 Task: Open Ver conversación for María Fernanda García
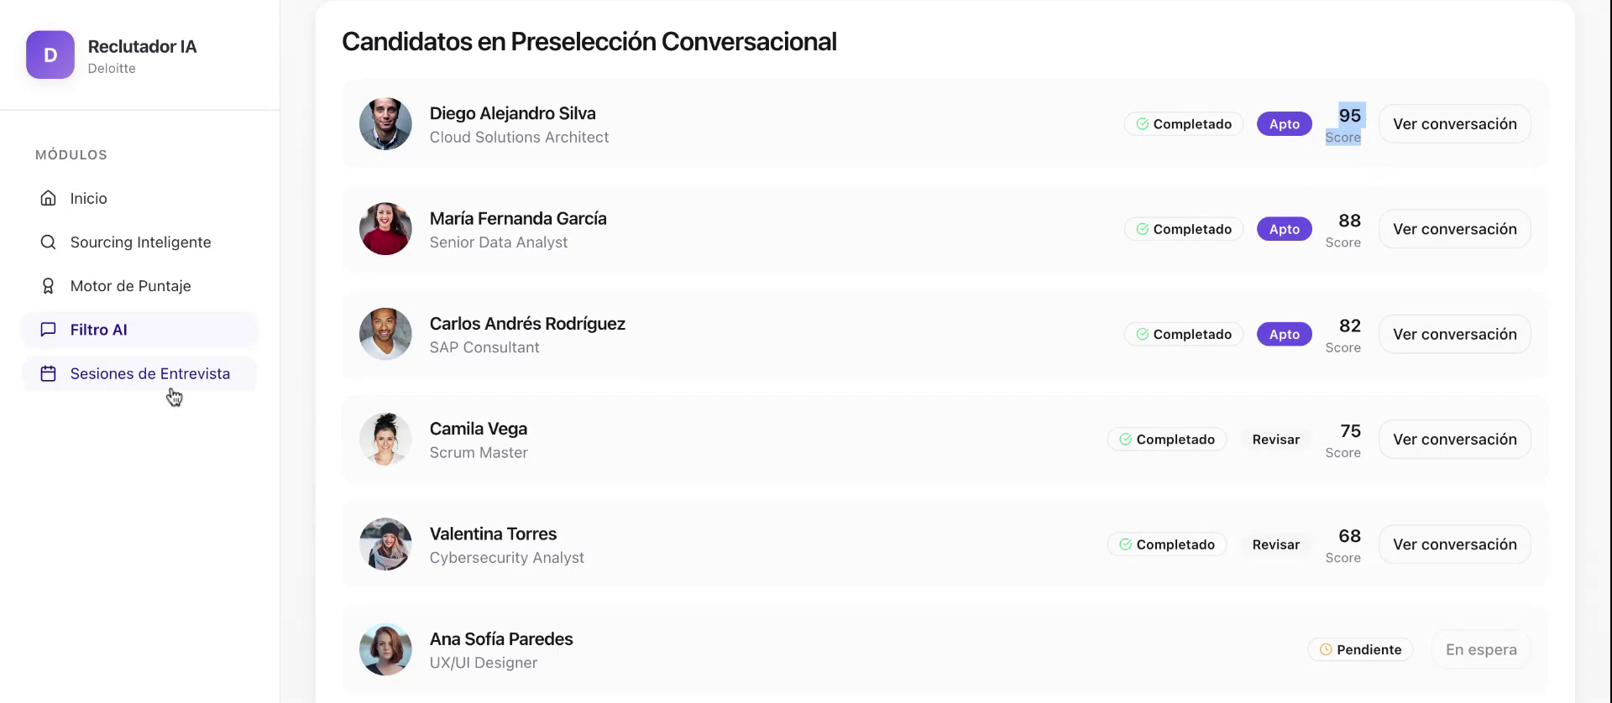[1454, 229]
